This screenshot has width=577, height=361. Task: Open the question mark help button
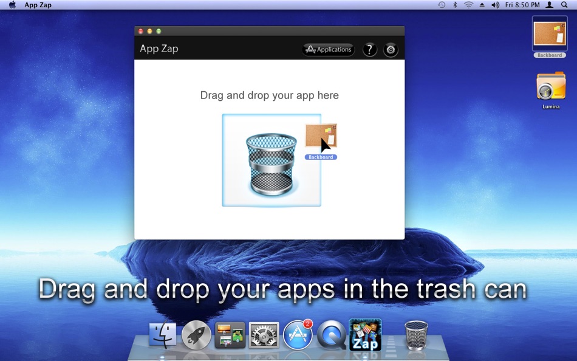370,49
